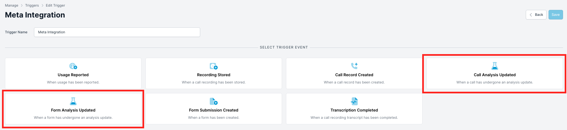Image resolution: width=567 pixels, height=130 pixels.
Task: Select the Transcription Completed trigger event
Action: [x=354, y=109]
